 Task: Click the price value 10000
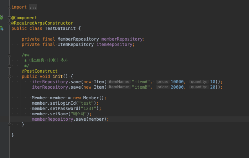click(177, 82)
